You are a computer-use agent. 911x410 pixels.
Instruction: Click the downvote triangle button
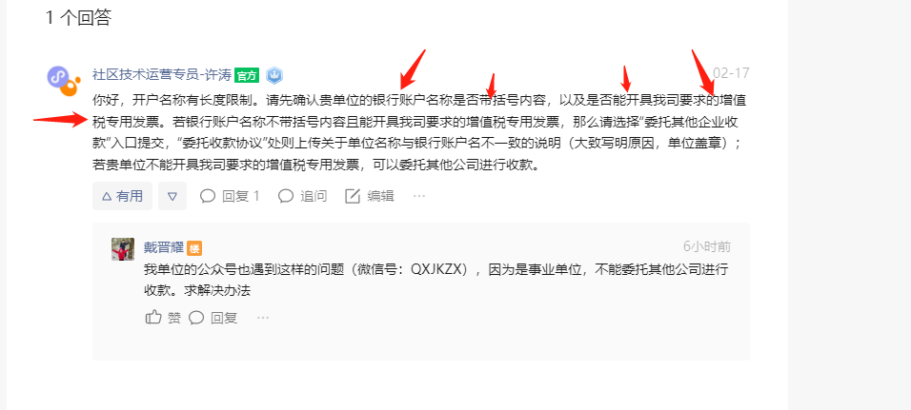(172, 196)
